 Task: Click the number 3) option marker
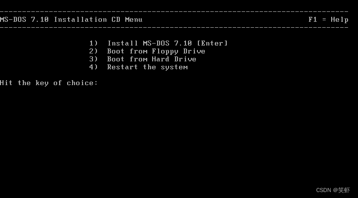93,59
